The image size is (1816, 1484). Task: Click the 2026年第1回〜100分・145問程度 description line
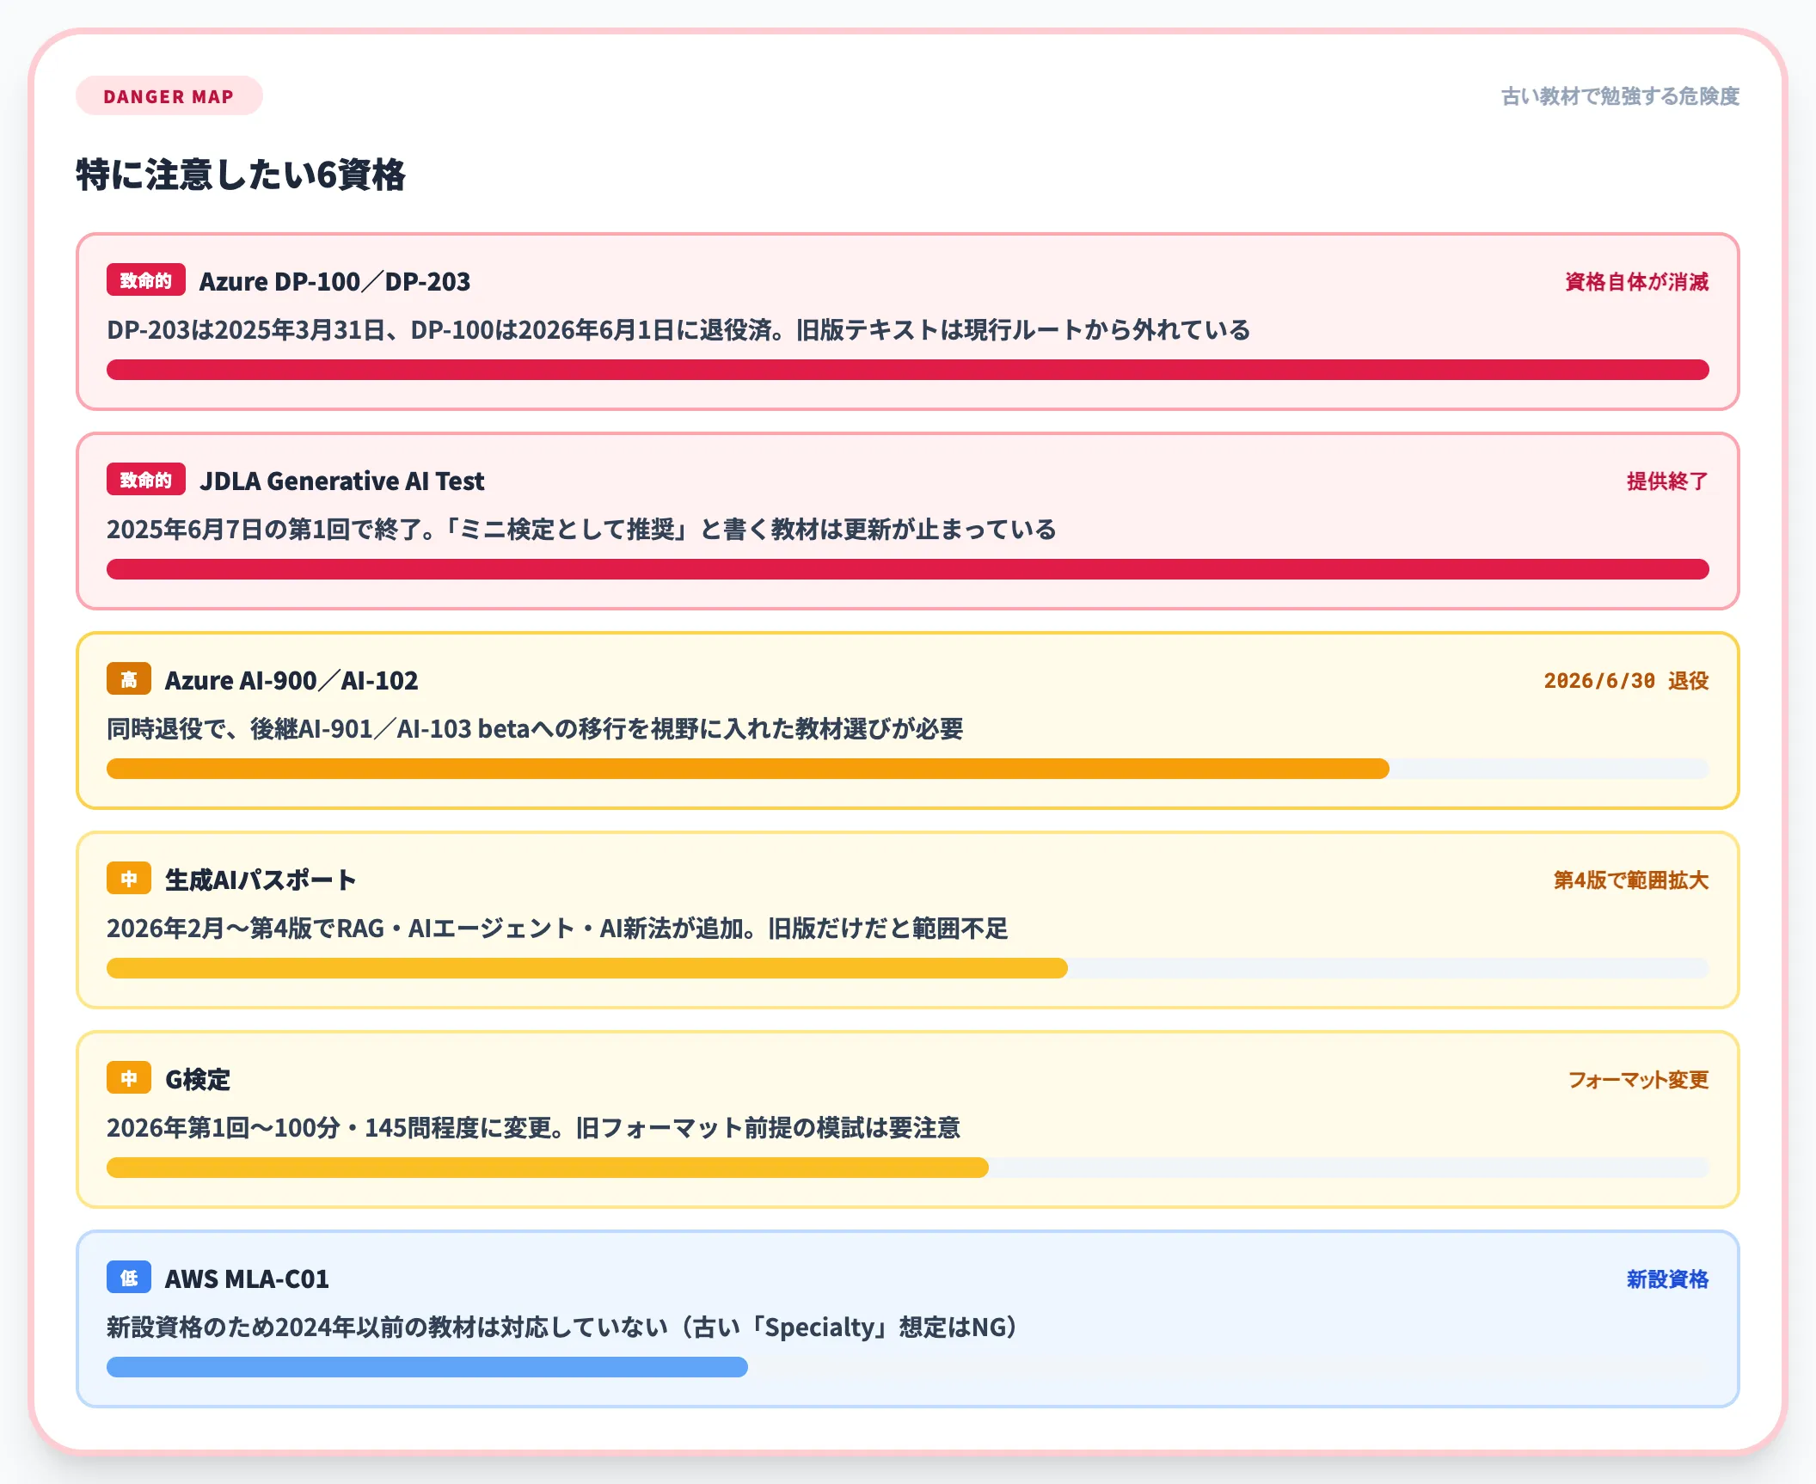click(533, 1127)
